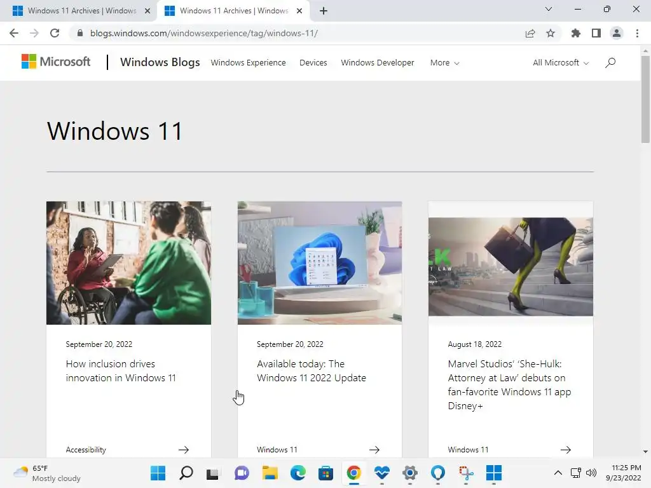Click the page vertical scrollbar thumb
651x488 pixels.
click(x=645, y=100)
